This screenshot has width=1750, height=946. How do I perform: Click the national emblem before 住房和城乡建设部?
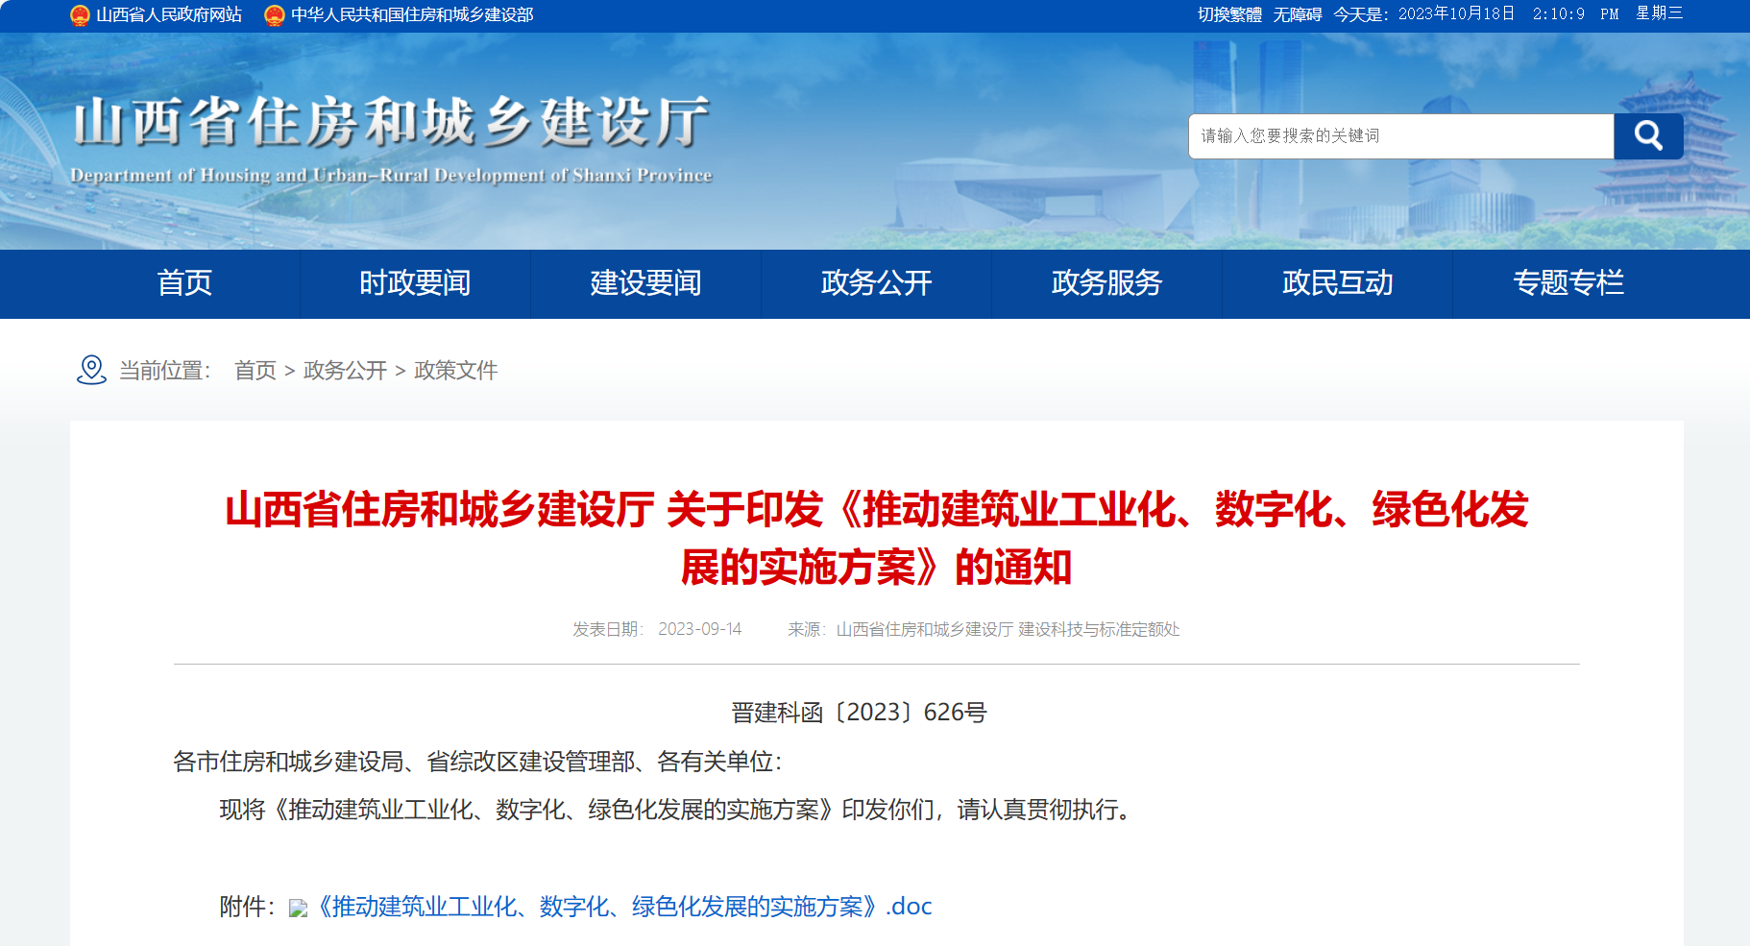point(275,15)
